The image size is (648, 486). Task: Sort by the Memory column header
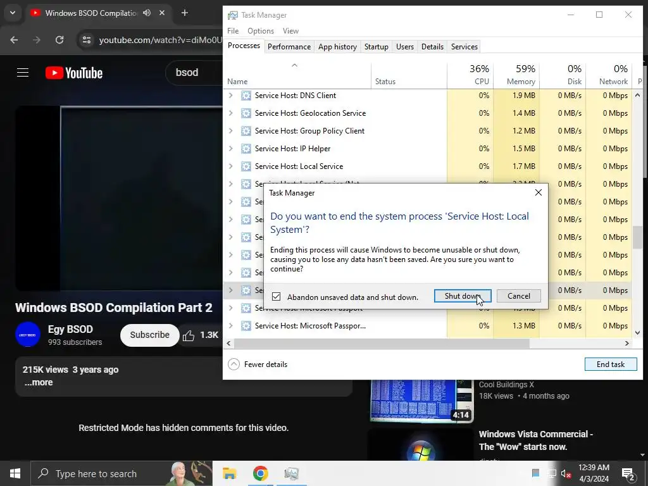[x=516, y=75]
